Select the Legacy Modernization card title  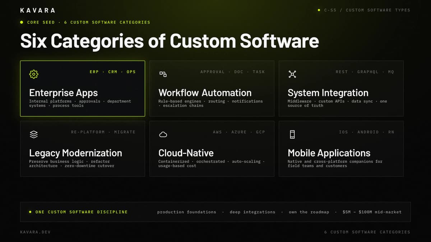(x=75, y=153)
